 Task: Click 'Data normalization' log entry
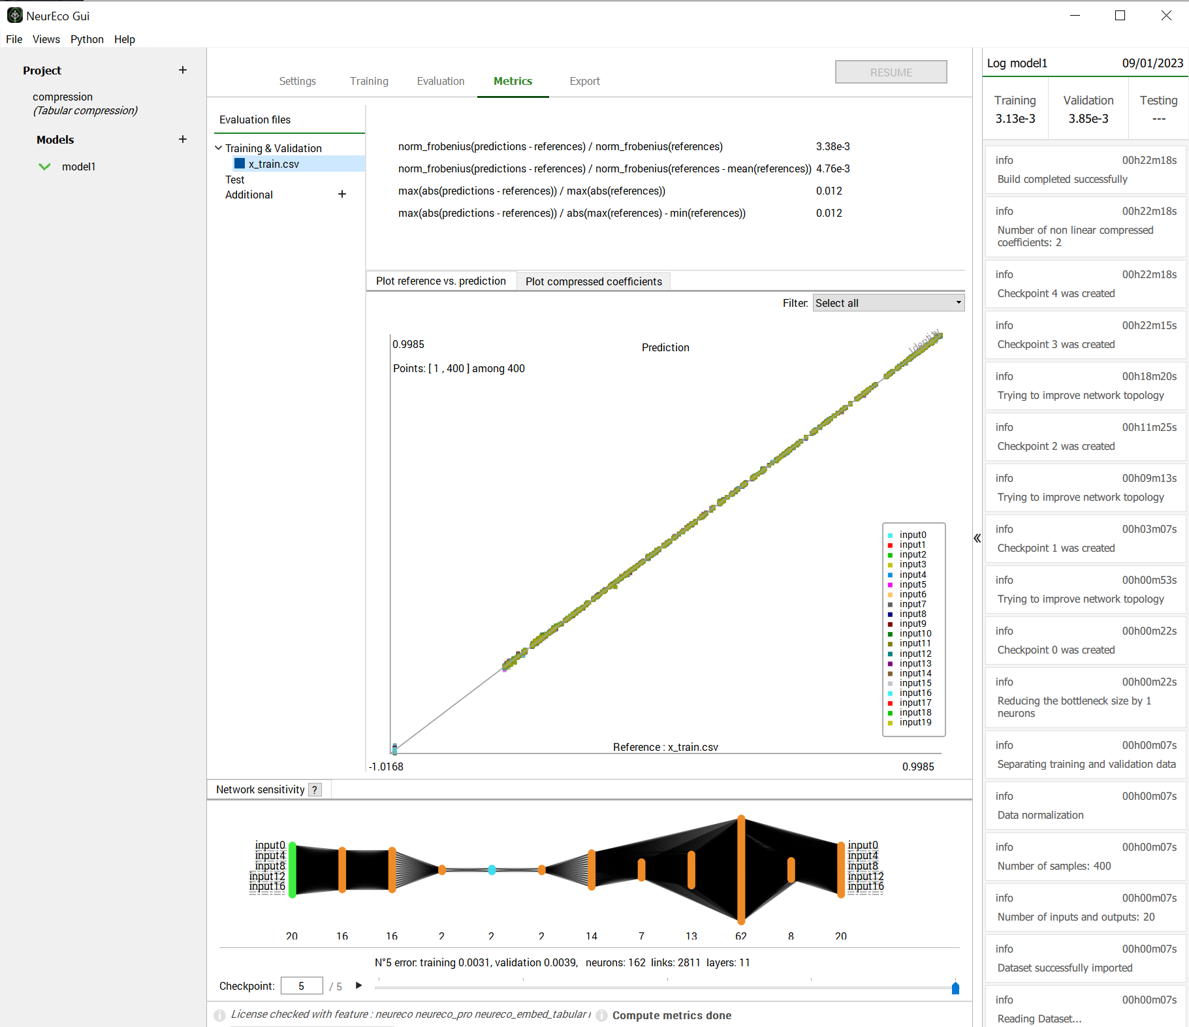point(1085,806)
